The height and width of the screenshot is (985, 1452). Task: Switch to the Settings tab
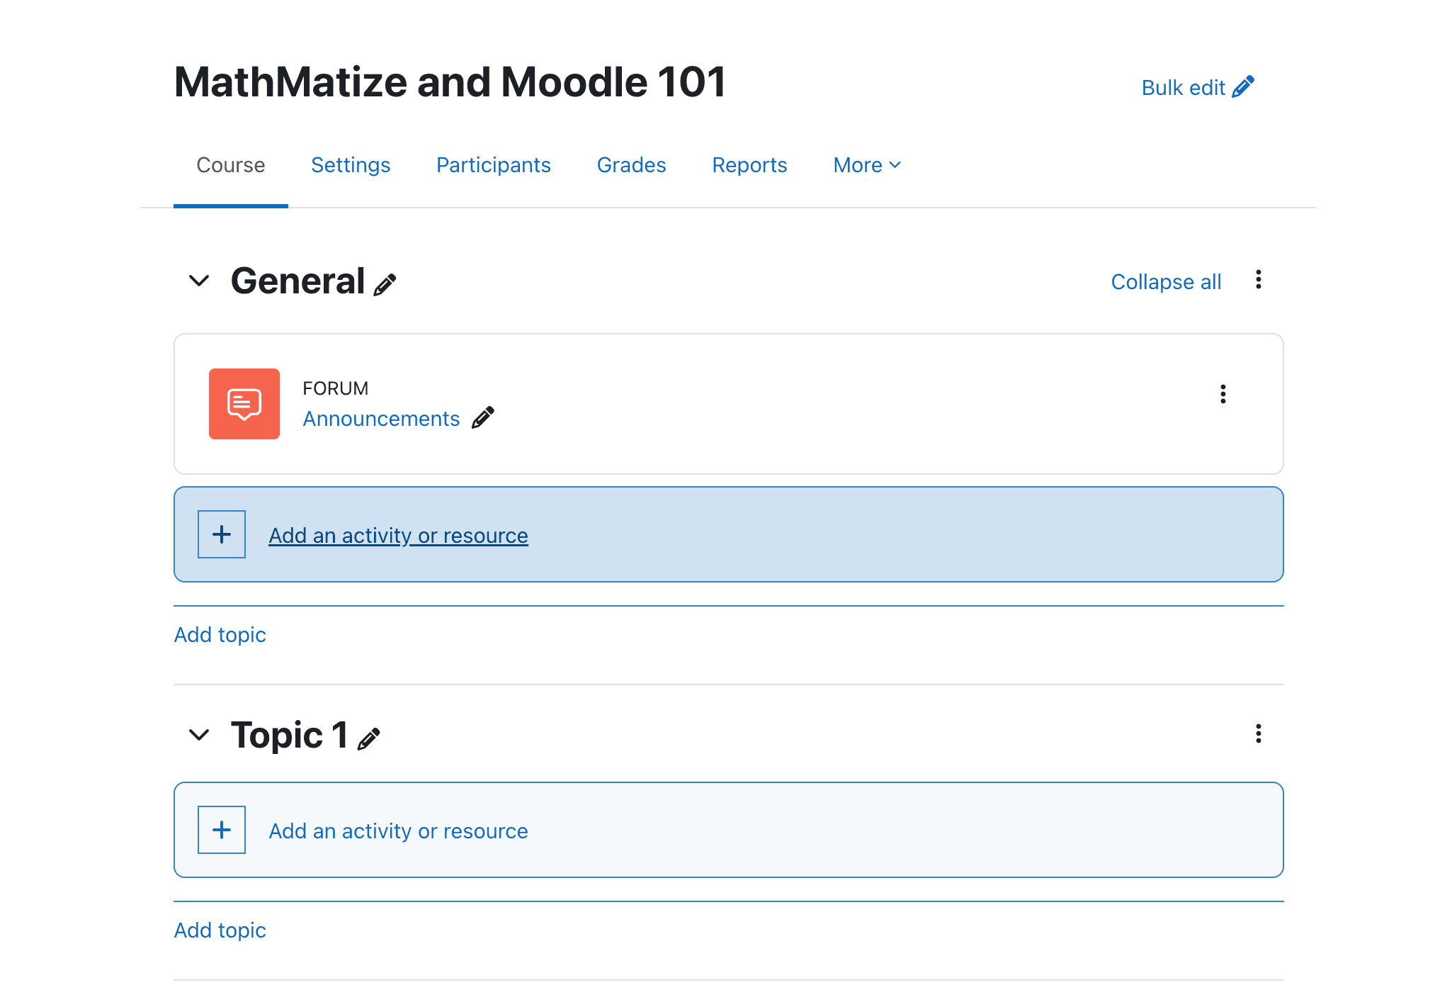351,165
